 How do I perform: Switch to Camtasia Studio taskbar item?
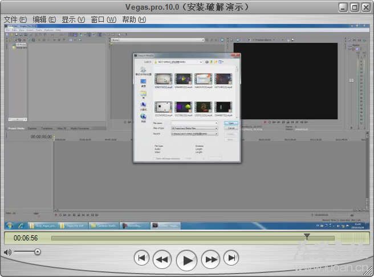pos(104,226)
